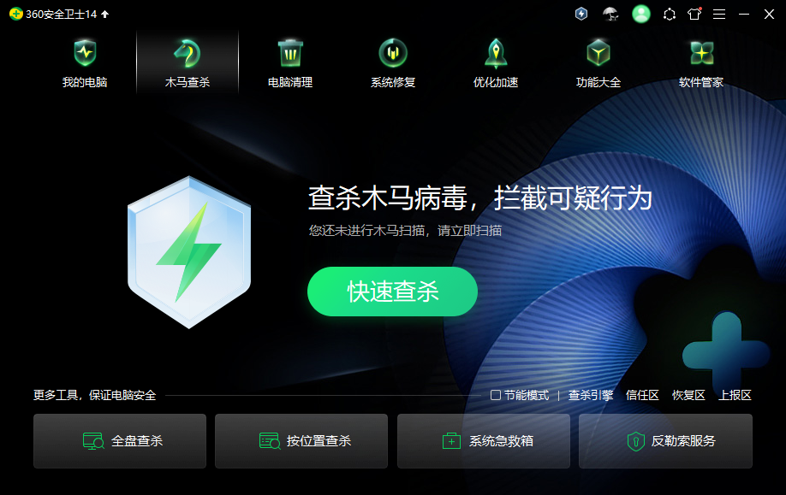
Task: Open the 查杀引擎 settings link
Action: coord(591,395)
